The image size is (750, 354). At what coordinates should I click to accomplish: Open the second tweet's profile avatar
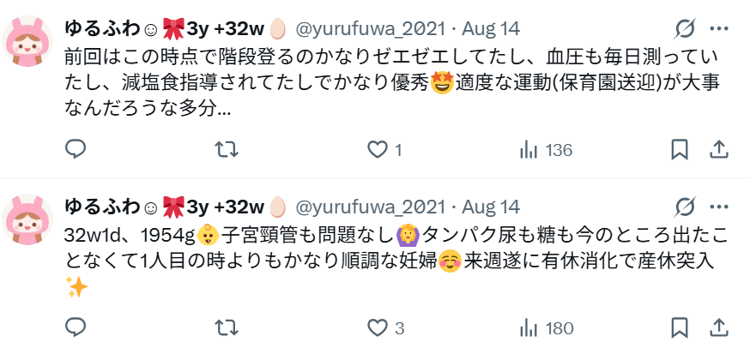point(27,219)
